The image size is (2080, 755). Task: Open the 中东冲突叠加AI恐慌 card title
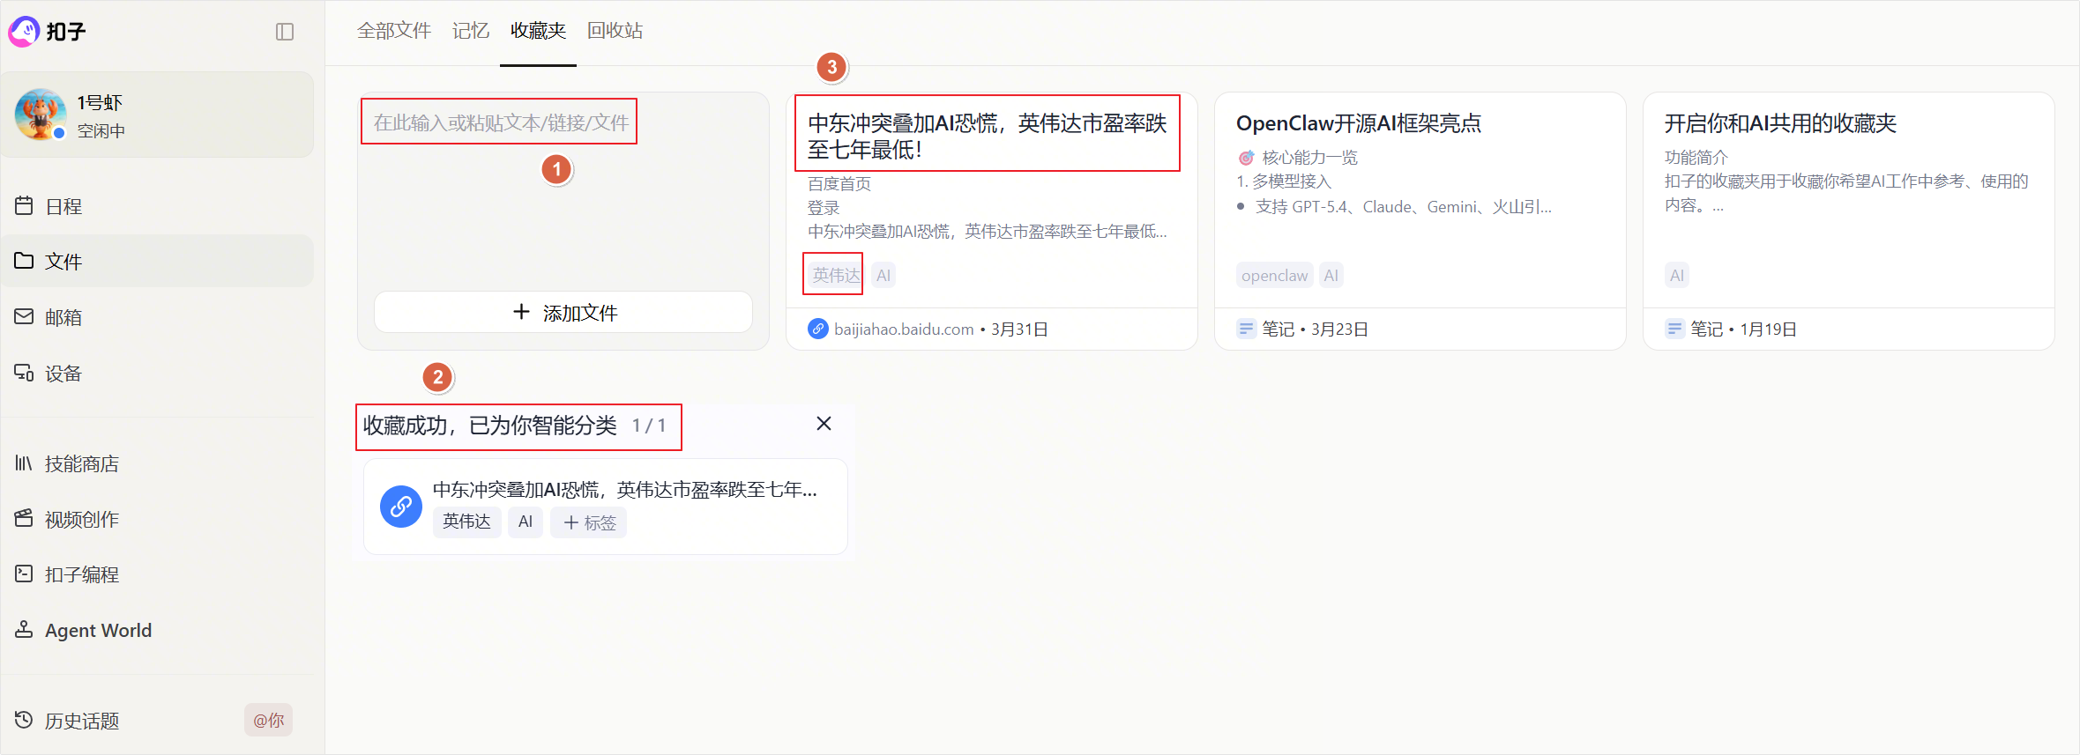pyautogui.click(x=988, y=137)
